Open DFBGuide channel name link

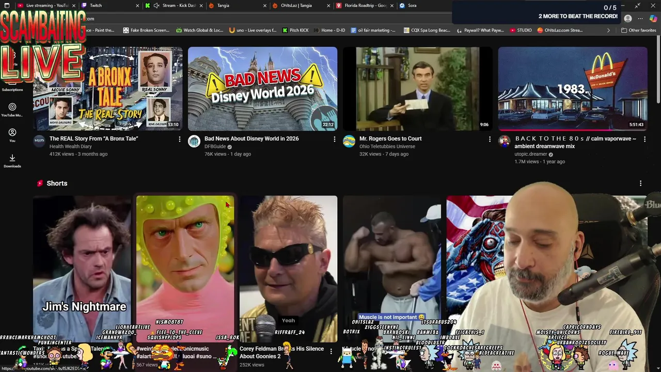click(x=215, y=146)
